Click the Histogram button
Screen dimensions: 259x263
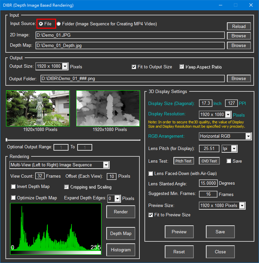pyautogui.click(x=121, y=250)
